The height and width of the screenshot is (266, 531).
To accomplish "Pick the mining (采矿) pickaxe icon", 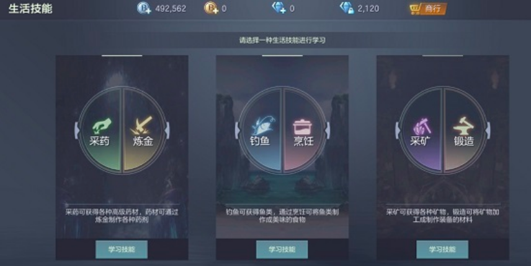I will (x=422, y=127).
